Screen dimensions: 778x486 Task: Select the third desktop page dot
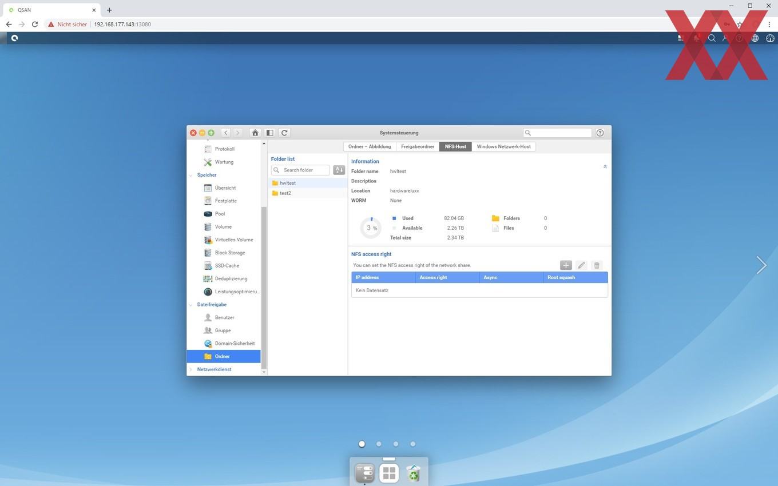click(396, 444)
